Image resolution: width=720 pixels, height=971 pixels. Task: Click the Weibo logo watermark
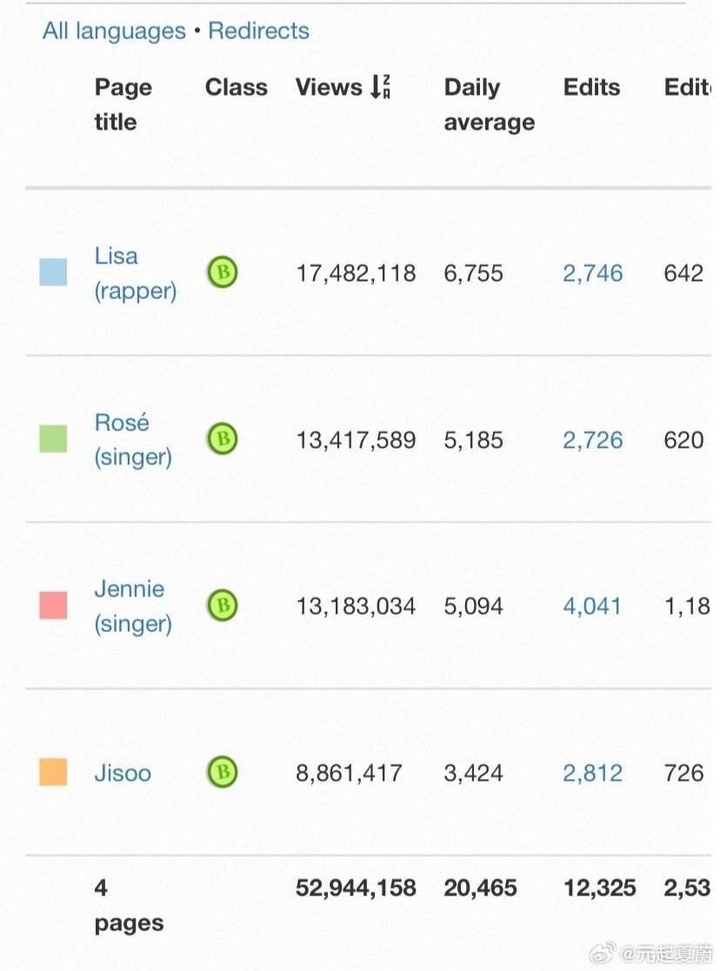point(602,953)
